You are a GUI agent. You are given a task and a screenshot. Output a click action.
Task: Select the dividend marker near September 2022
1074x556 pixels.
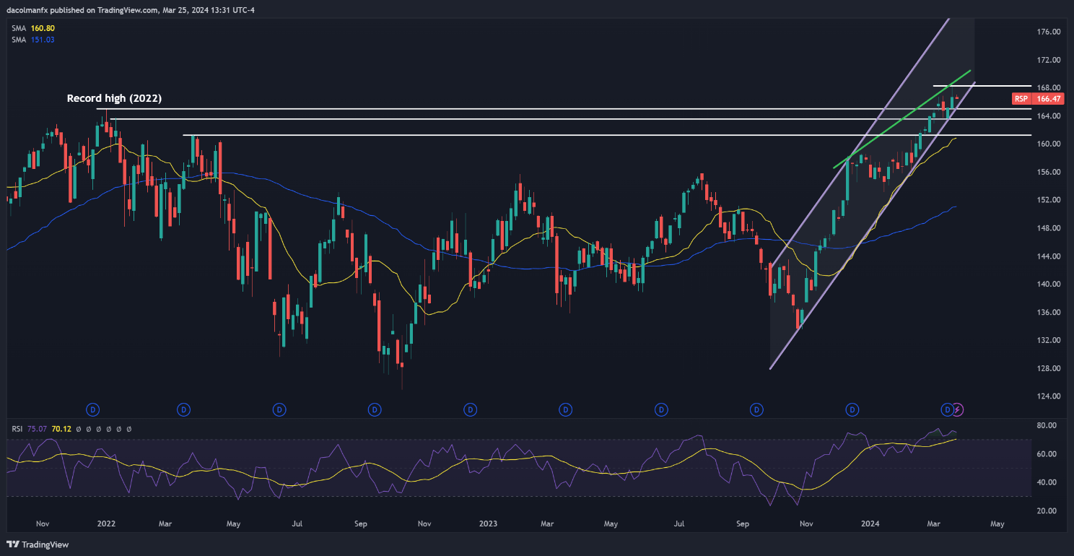pos(375,409)
